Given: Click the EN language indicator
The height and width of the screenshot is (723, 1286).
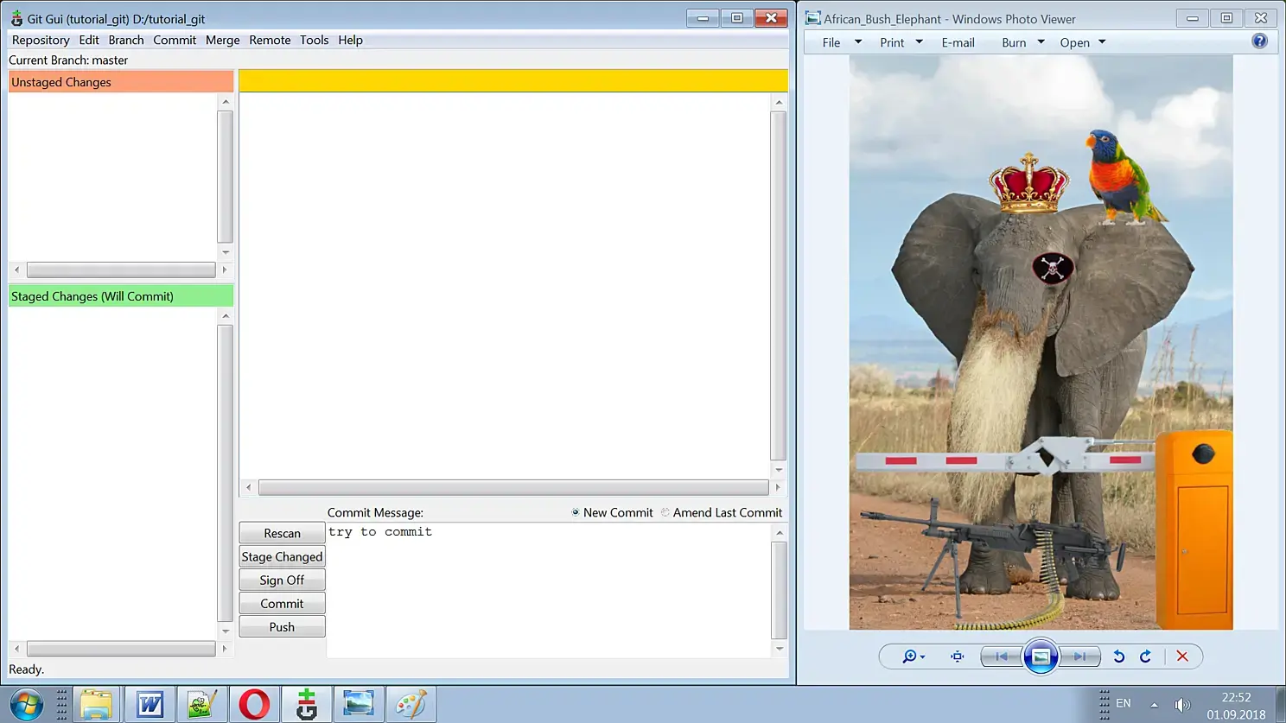Looking at the screenshot, I should [1123, 703].
